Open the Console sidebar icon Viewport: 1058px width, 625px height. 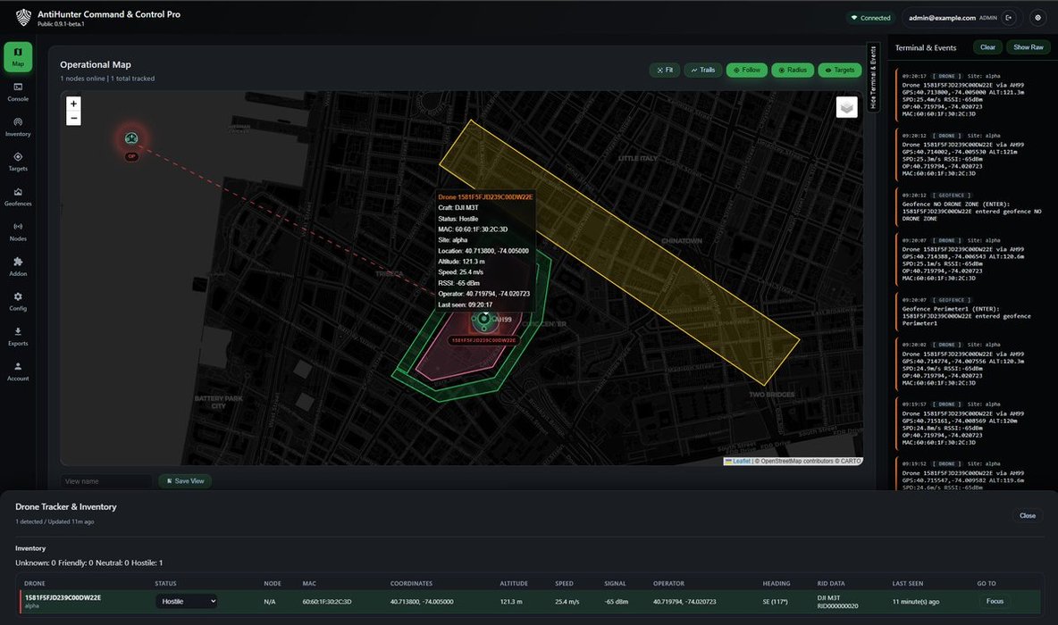coord(18,91)
